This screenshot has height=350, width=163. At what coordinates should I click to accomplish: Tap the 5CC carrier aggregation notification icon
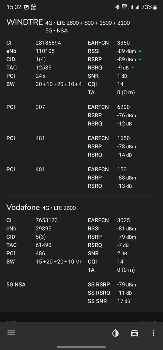[x=33, y=7]
